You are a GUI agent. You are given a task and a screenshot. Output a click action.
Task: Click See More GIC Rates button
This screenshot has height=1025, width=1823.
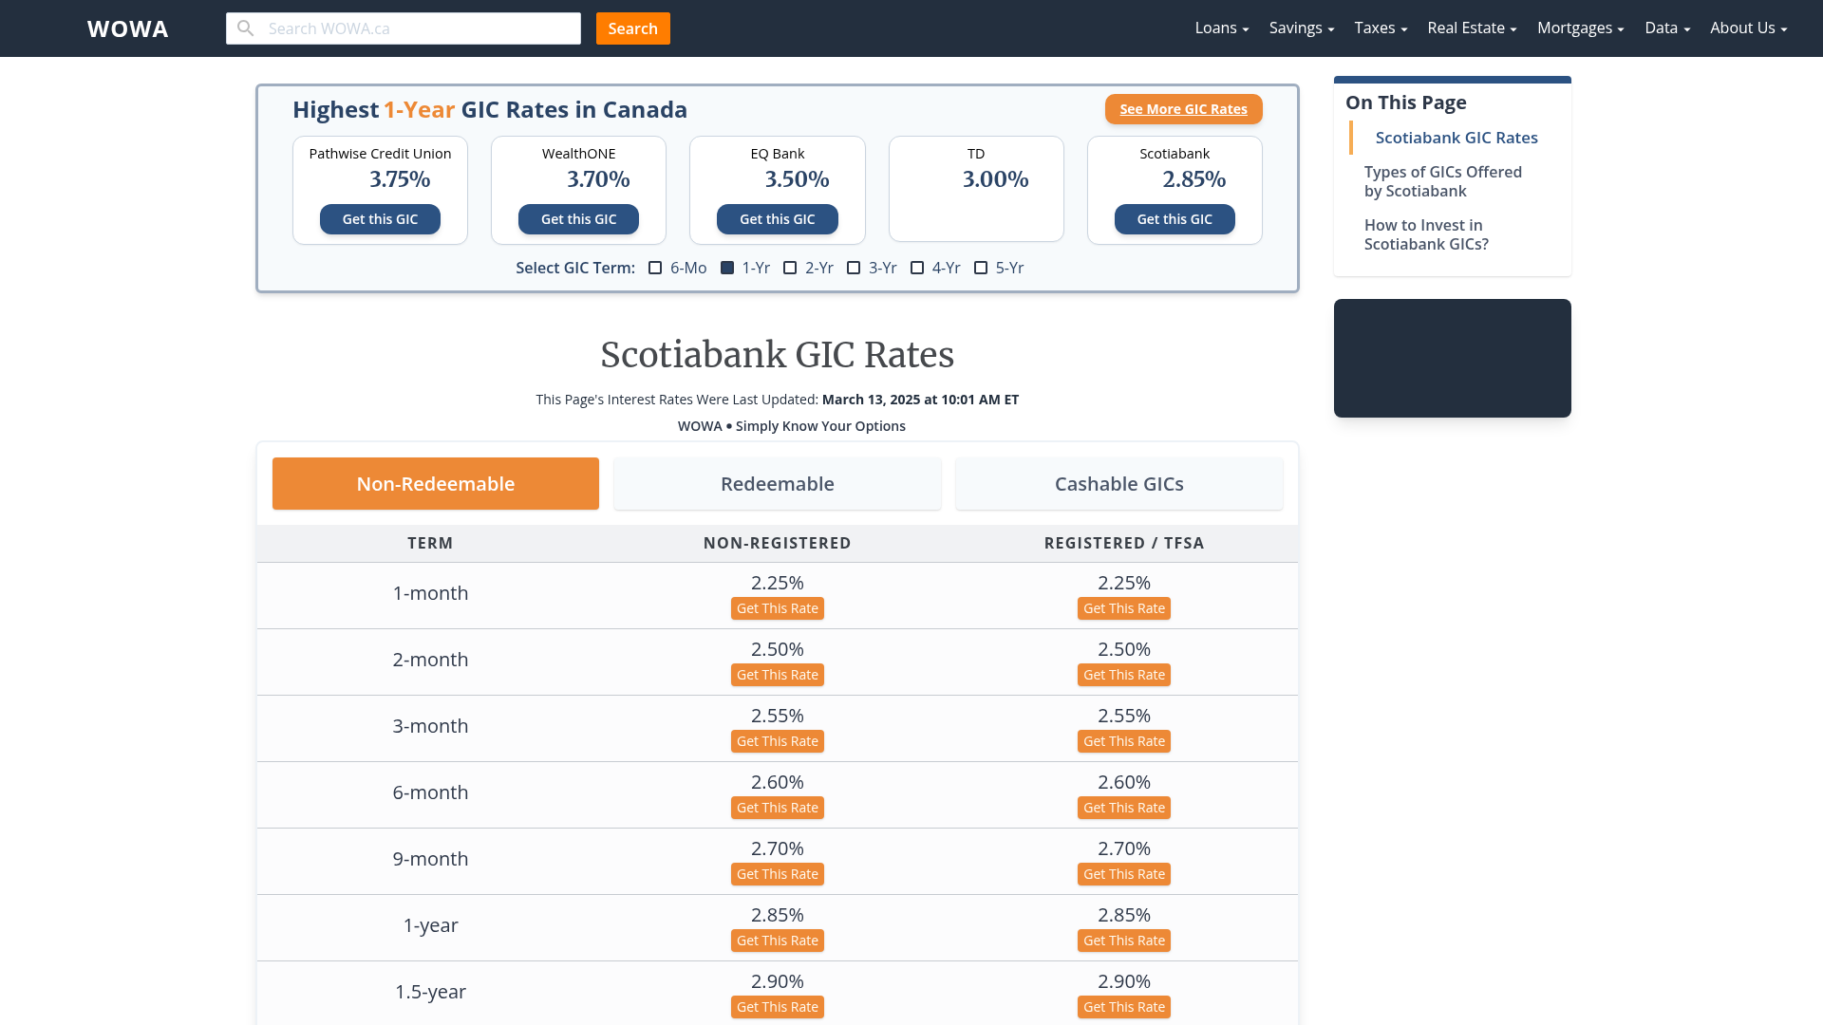pyautogui.click(x=1183, y=109)
